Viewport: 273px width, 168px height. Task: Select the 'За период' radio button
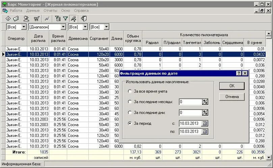coord(130,123)
